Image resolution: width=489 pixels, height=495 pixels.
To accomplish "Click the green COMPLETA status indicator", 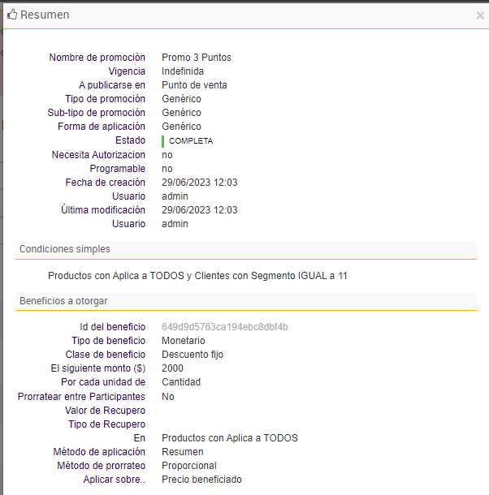I will coord(188,141).
